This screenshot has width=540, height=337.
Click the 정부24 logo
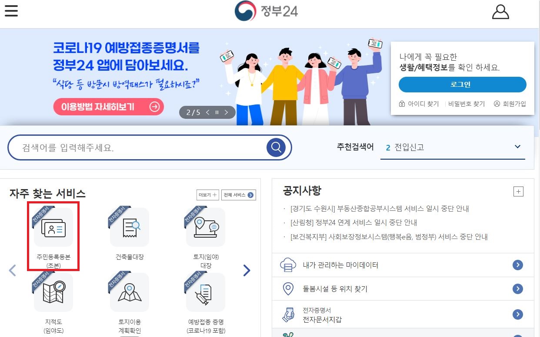coord(266,11)
